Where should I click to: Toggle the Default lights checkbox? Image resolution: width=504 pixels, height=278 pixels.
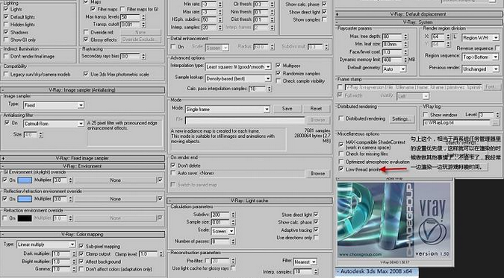point(6,16)
